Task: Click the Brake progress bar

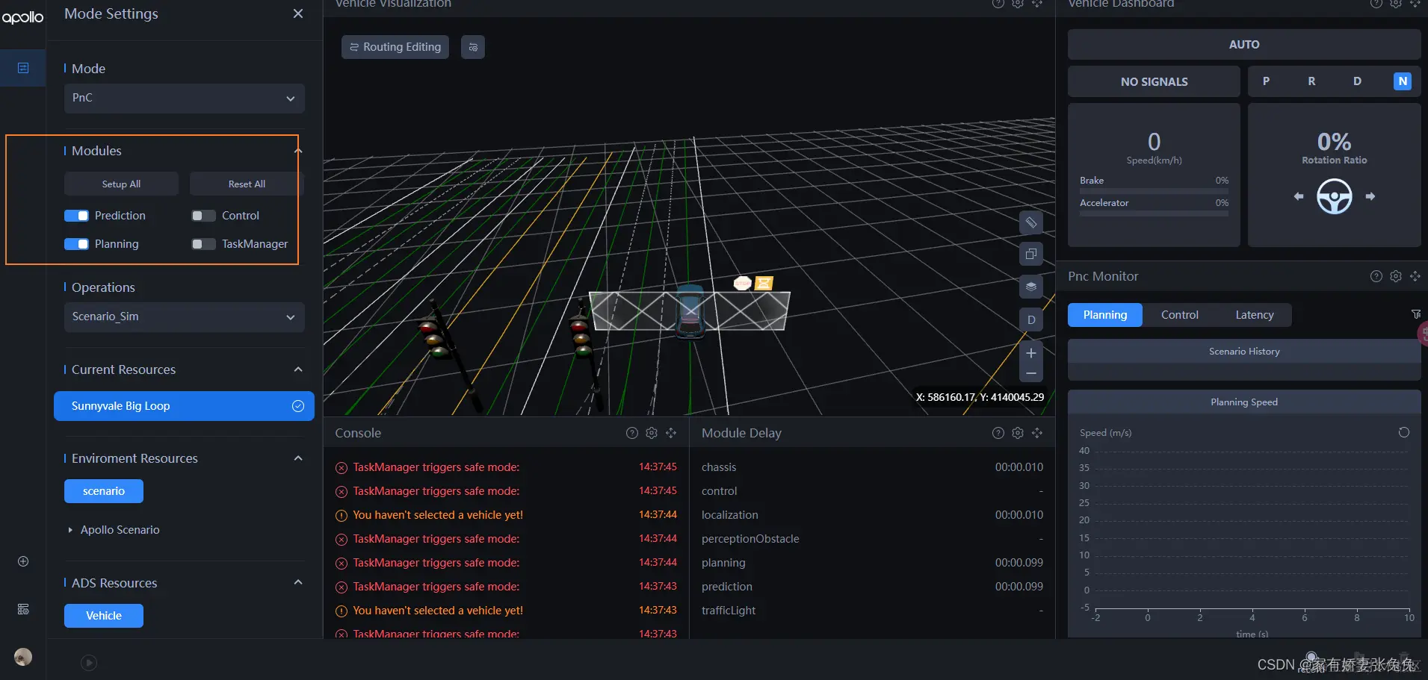Action: point(1154,192)
